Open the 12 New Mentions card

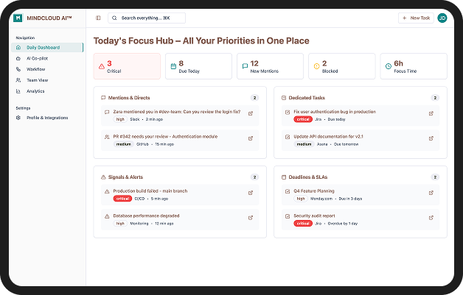tap(270, 66)
